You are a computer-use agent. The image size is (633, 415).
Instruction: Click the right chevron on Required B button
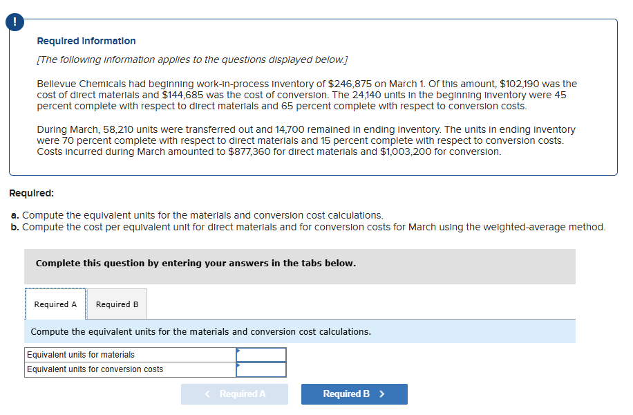click(381, 394)
